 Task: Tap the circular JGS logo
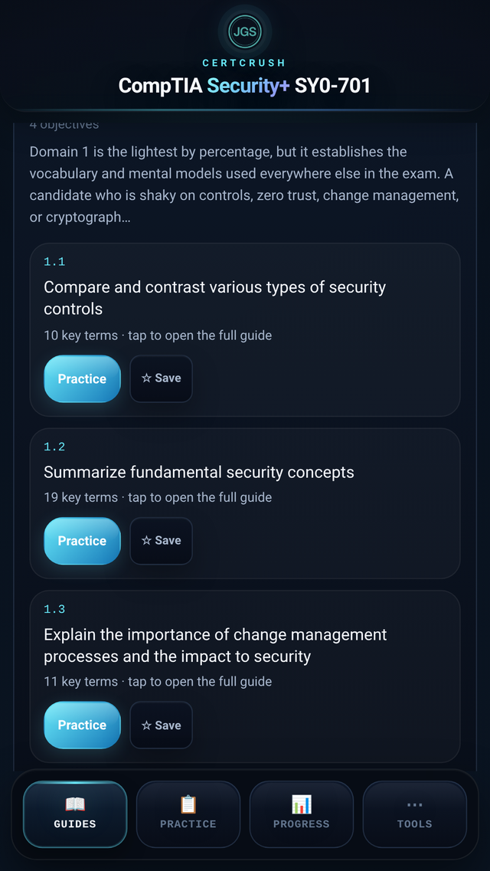[x=245, y=32]
